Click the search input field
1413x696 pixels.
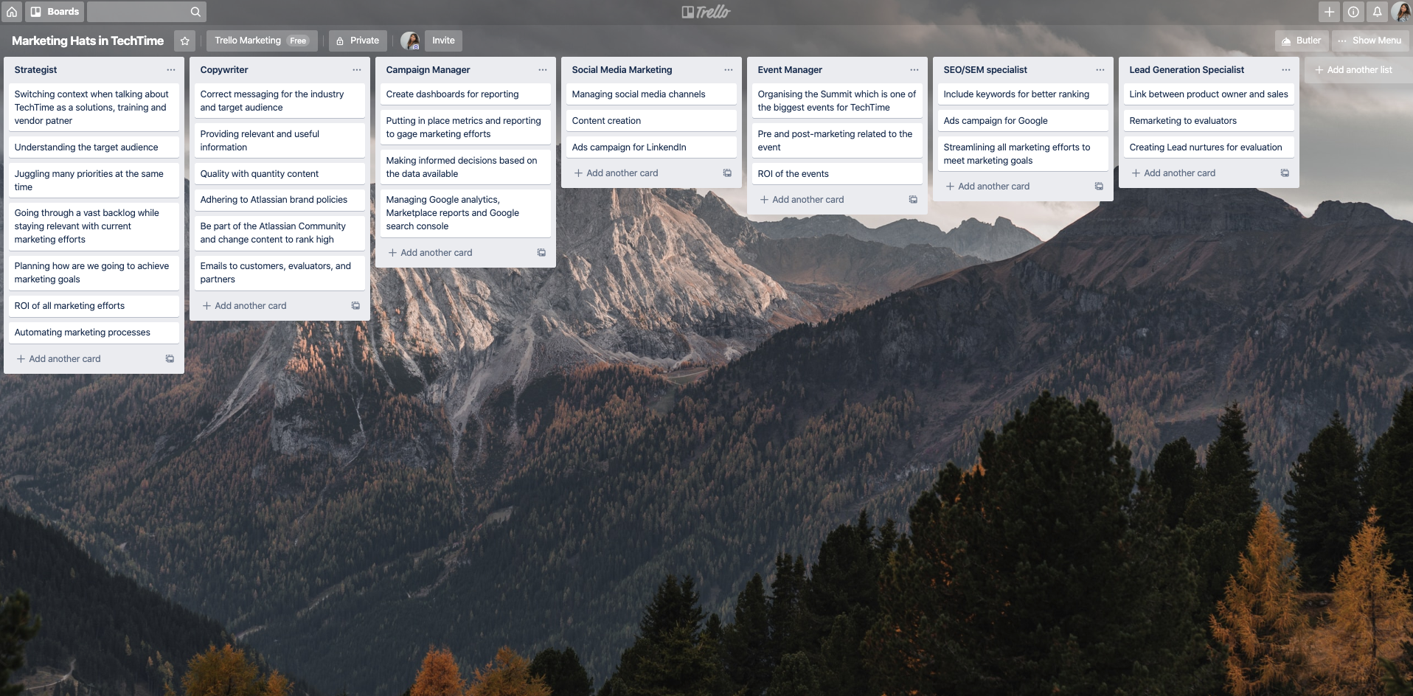(140, 12)
